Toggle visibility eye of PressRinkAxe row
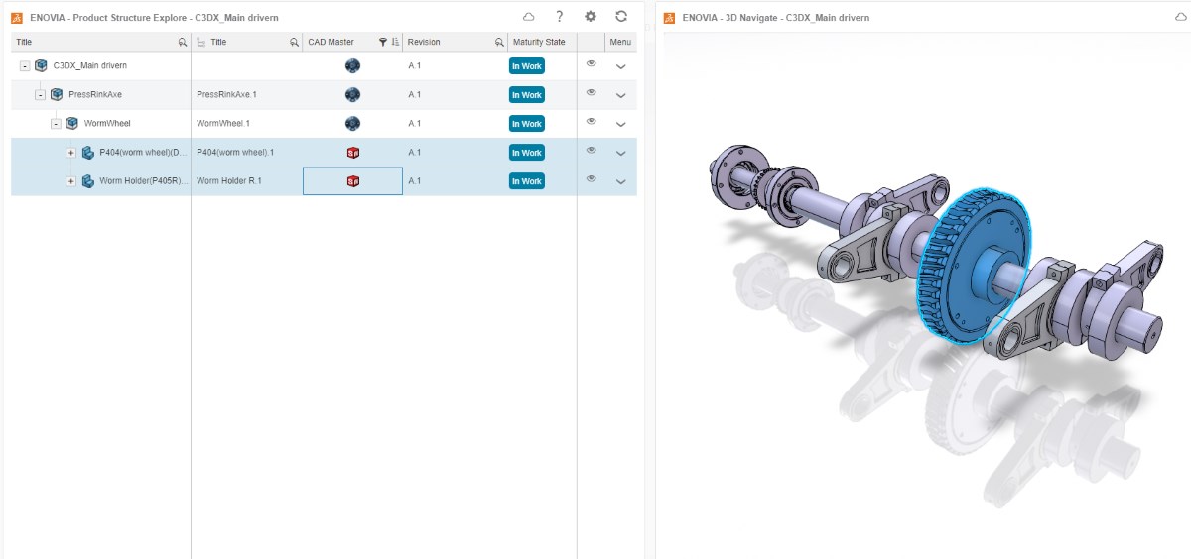 pos(591,92)
